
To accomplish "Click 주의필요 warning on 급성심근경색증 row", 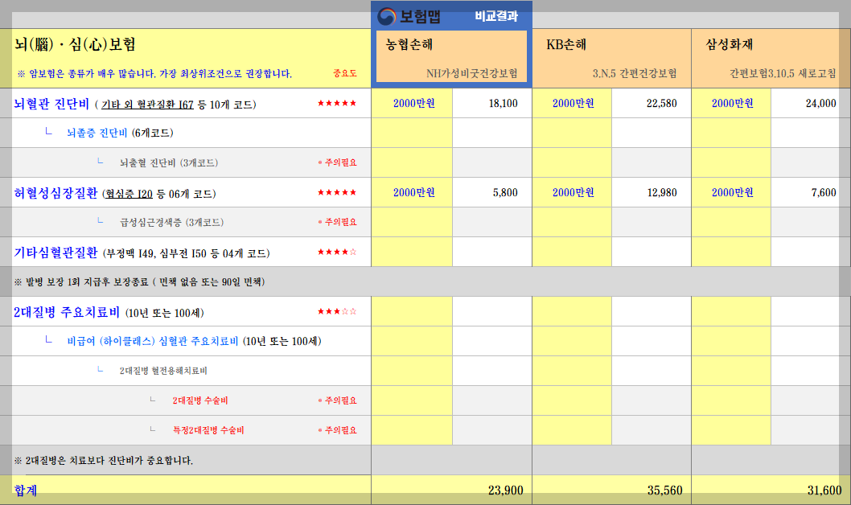I will point(337,222).
